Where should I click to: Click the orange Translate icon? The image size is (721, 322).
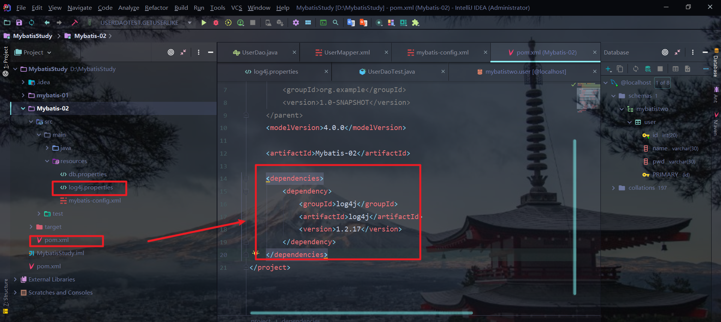[364, 23]
